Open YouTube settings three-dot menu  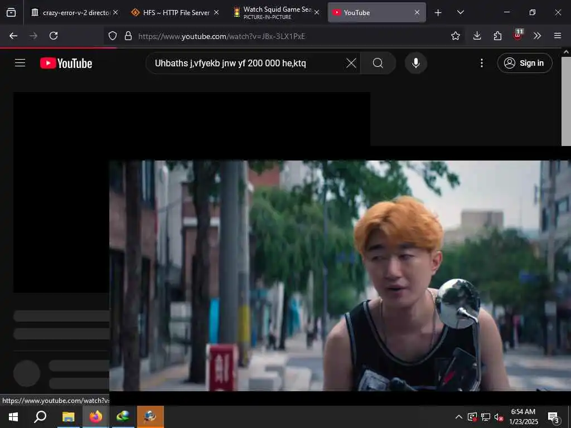pos(481,64)
